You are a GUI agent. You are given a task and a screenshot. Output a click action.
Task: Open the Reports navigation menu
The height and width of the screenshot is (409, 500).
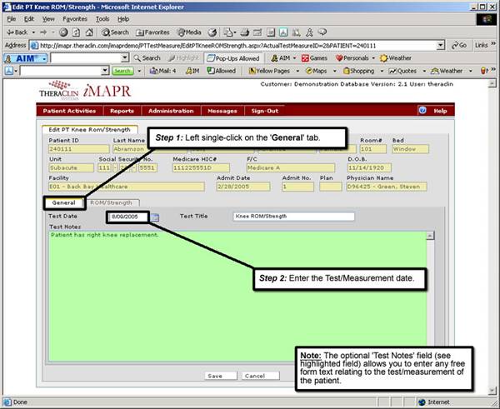(122, 111)
